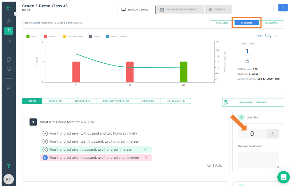Viewport: 292px width, 187px height.
Task: Click the Student Feedback text area
Action: click(258, 159)
